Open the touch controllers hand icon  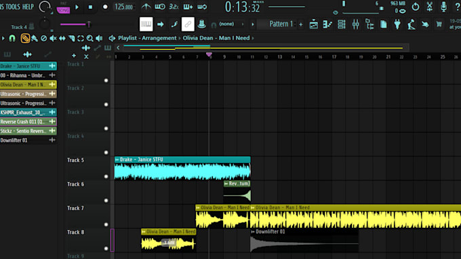[425, 24]
